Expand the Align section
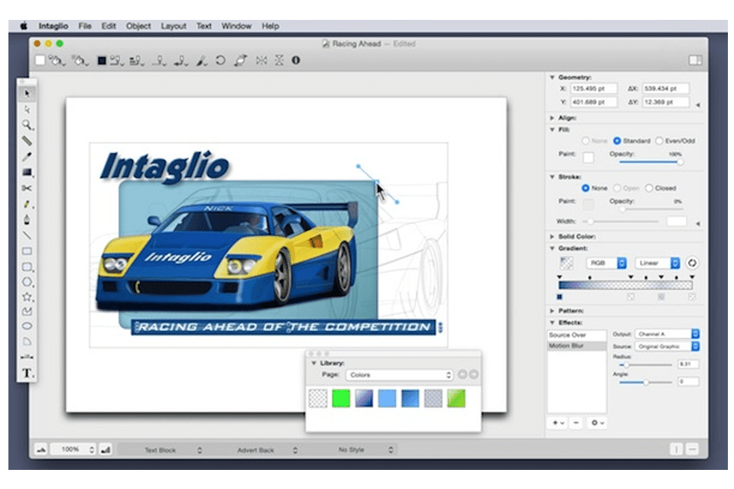Screen dimensions: 734x489 (x=553, y=118)
